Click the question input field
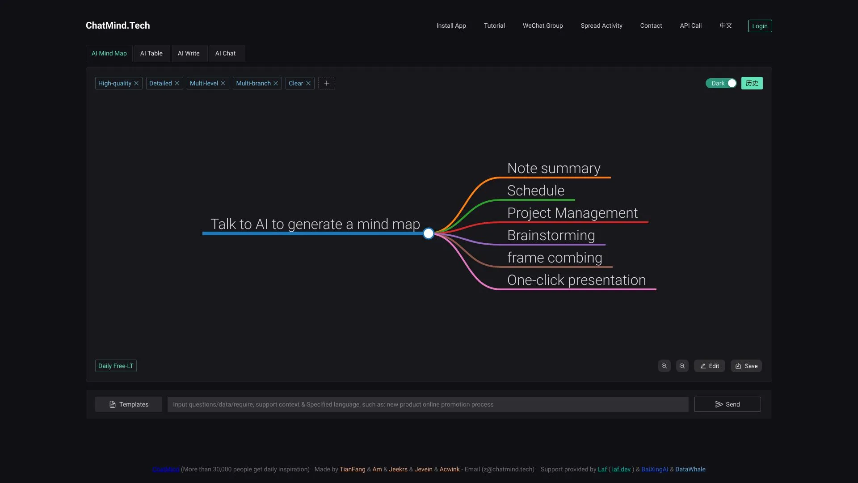The height and width of the screenshot is (483, 858). pyautogui.click(x=427, y=404)
